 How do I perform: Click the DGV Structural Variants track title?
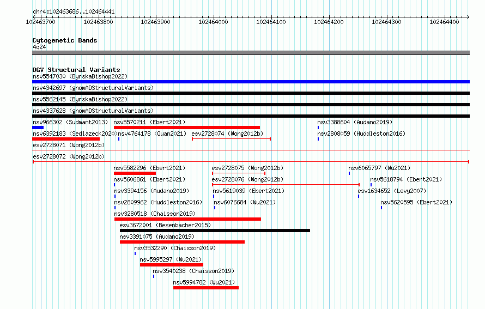tap(76, 70)
